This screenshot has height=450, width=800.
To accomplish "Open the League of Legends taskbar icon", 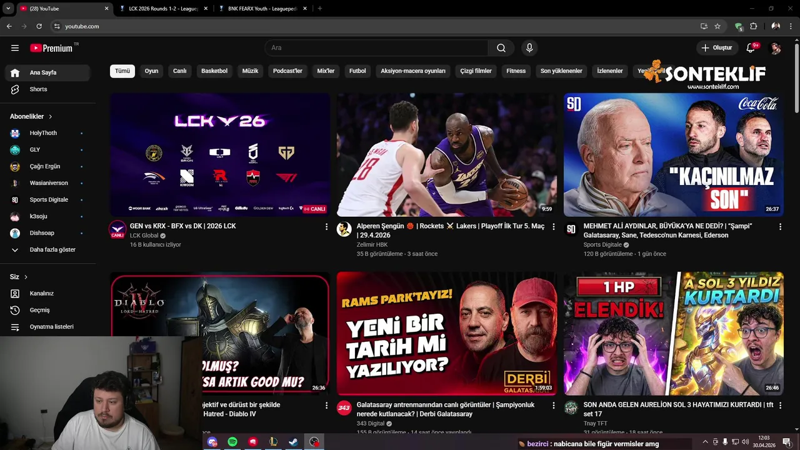I will click(273, 442).
